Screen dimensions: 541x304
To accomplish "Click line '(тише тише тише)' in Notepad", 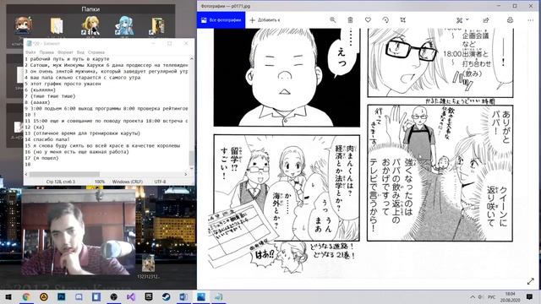I will (52, 96).
